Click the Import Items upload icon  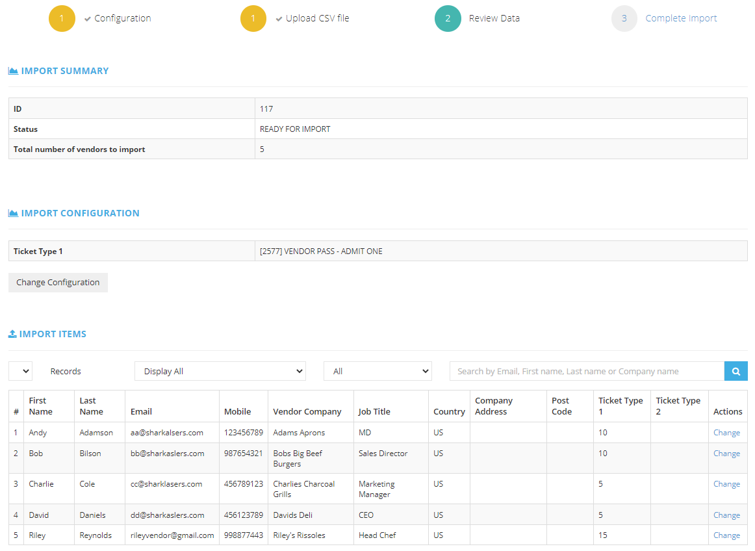[x=12, y=334]
